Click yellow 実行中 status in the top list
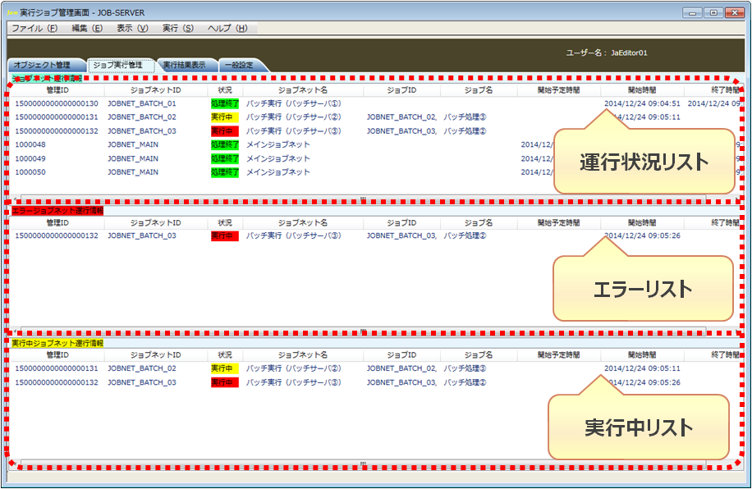This screenshot has width=752, height=489. [224, 117]
